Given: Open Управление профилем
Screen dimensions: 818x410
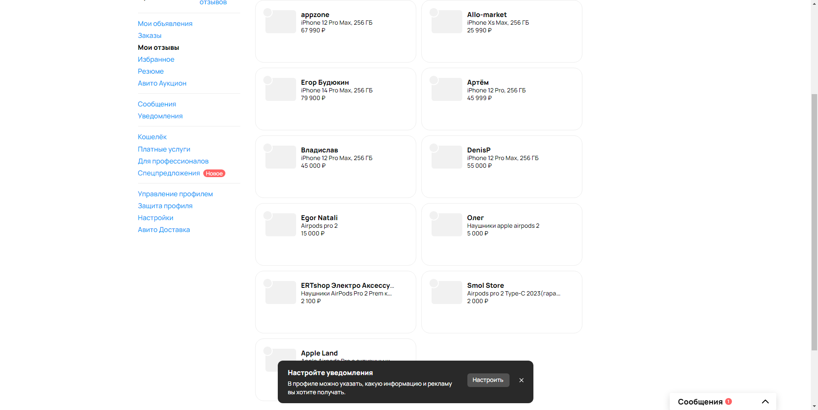Looking at the screenshot, I should 175,194.
